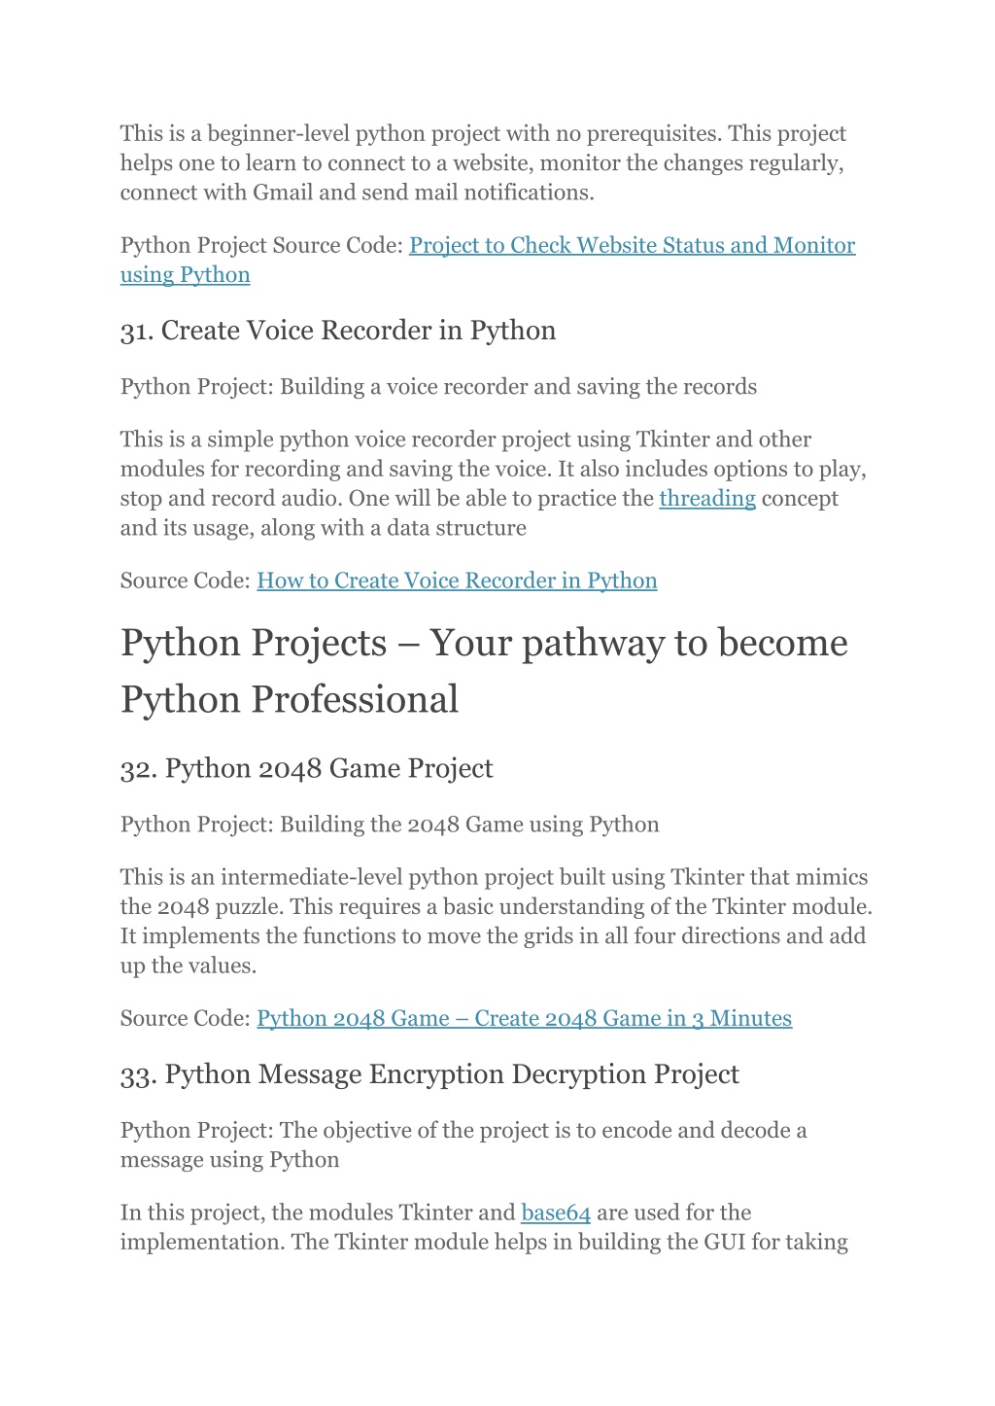Click heading "33. Python Message Encryption Decryption Project"
Image resolution: width=995 pixels, height=1406 pixels.
(x=429, y=1074)
